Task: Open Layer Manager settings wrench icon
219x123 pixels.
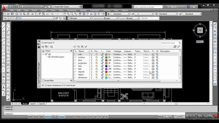Action: pyautogui.click(x=179, y=47)
